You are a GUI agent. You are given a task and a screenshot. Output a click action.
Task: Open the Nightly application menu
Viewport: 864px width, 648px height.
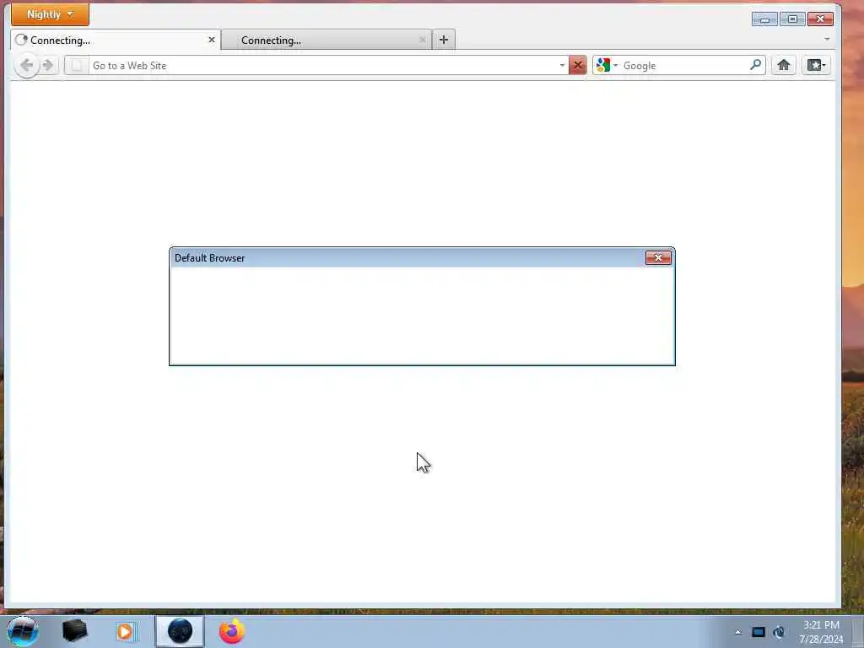pos(50,14)
